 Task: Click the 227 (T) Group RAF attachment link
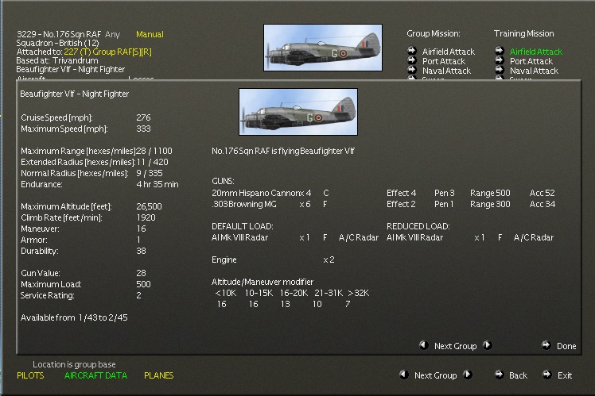point(107,52)
